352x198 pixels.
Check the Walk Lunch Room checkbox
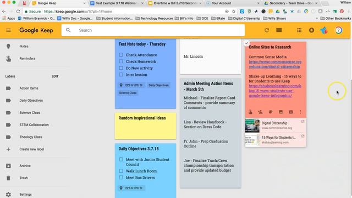[x=121, y=171]
